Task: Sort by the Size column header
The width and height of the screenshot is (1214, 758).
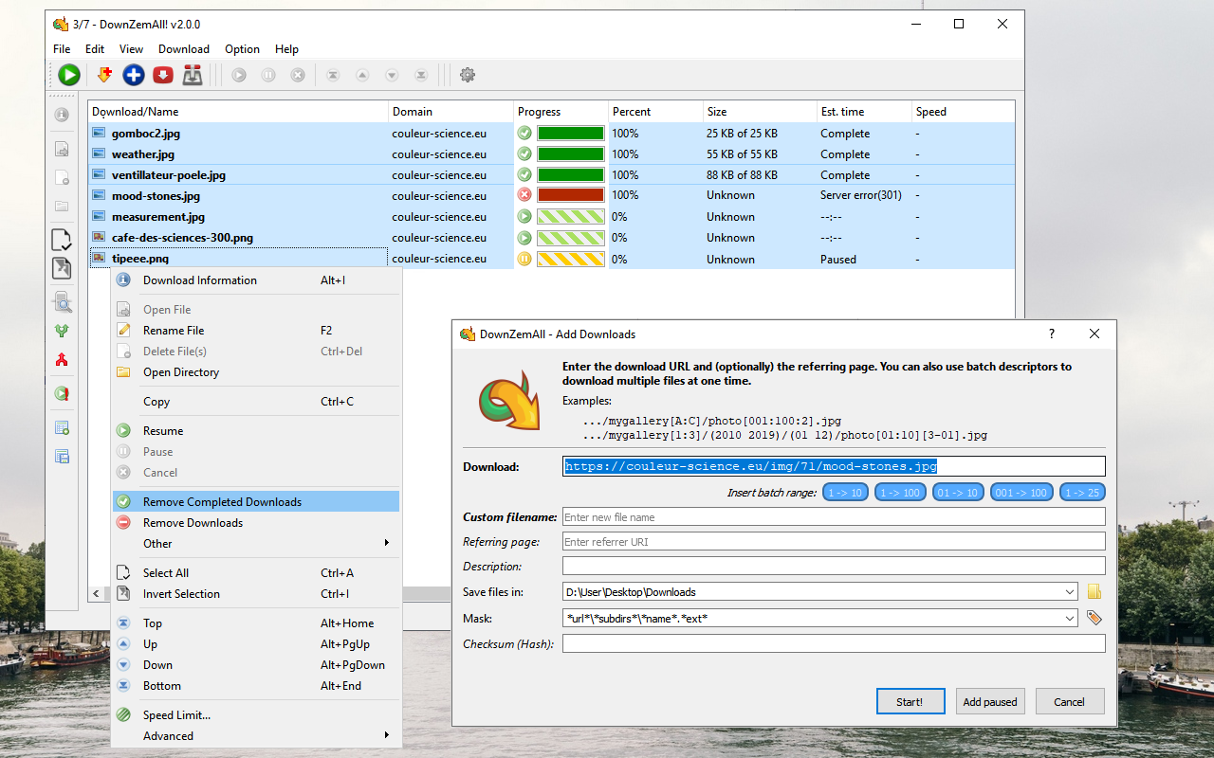Action: (x=760, y=112)
